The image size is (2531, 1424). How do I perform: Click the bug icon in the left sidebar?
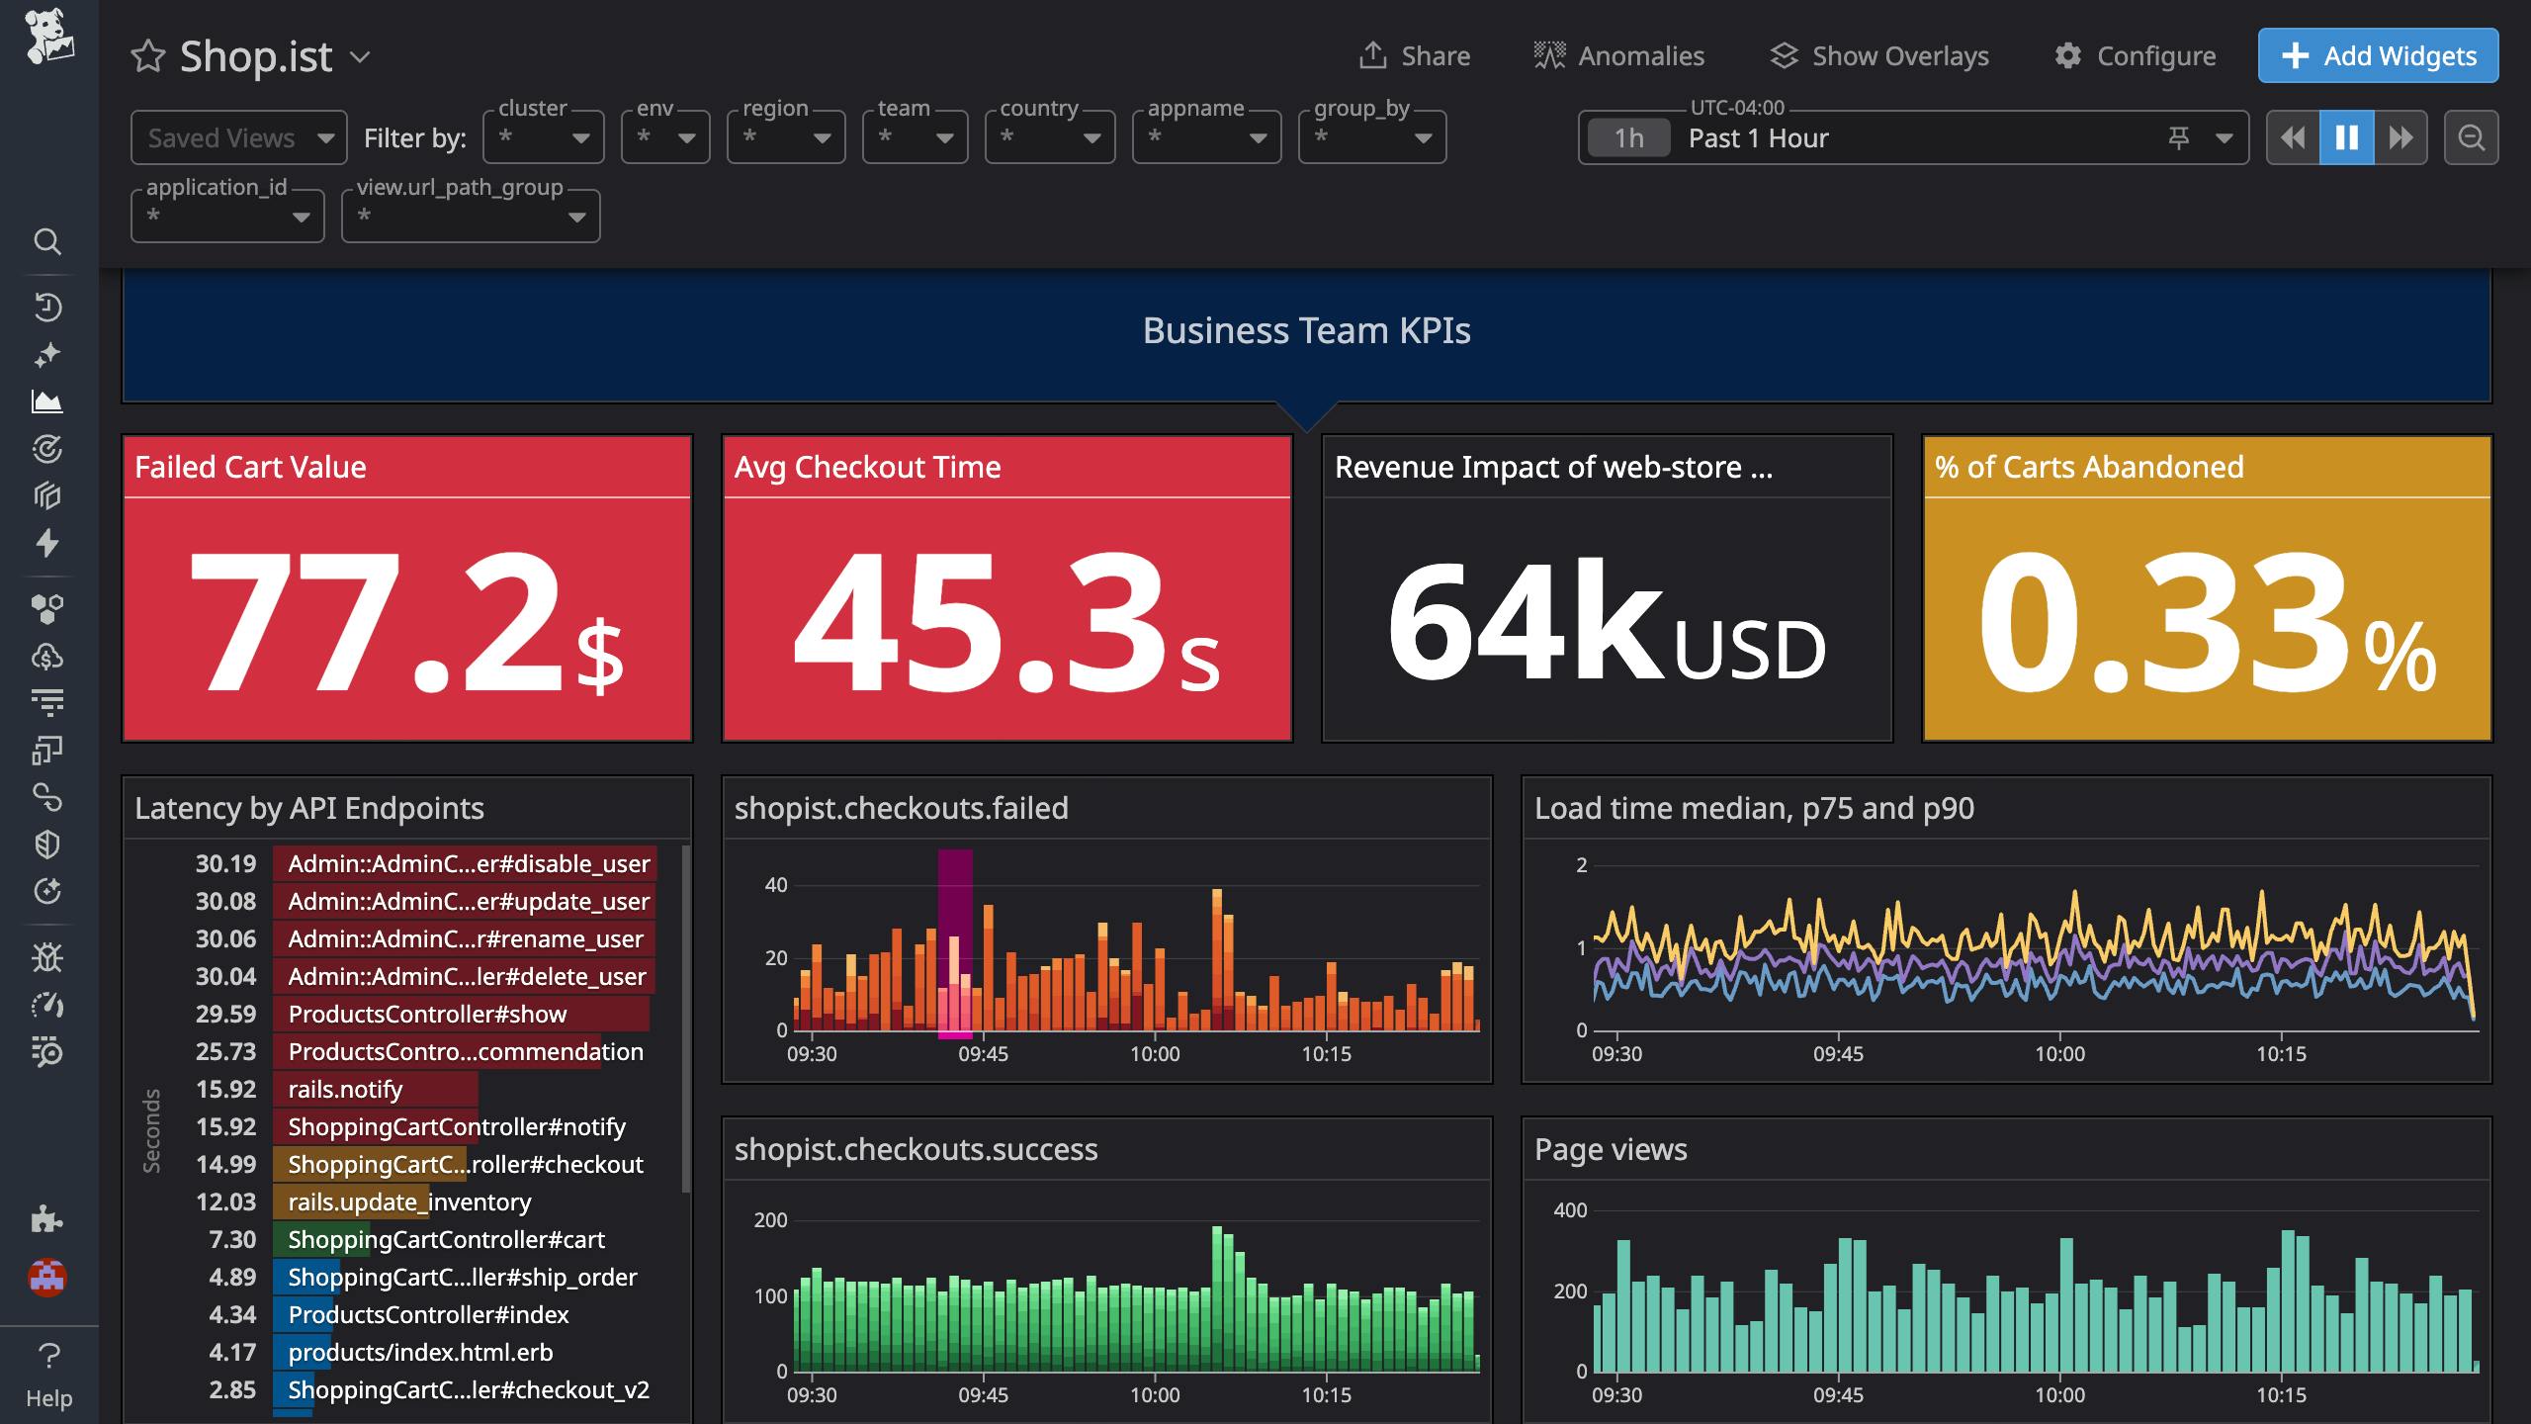tap(48, 957)
